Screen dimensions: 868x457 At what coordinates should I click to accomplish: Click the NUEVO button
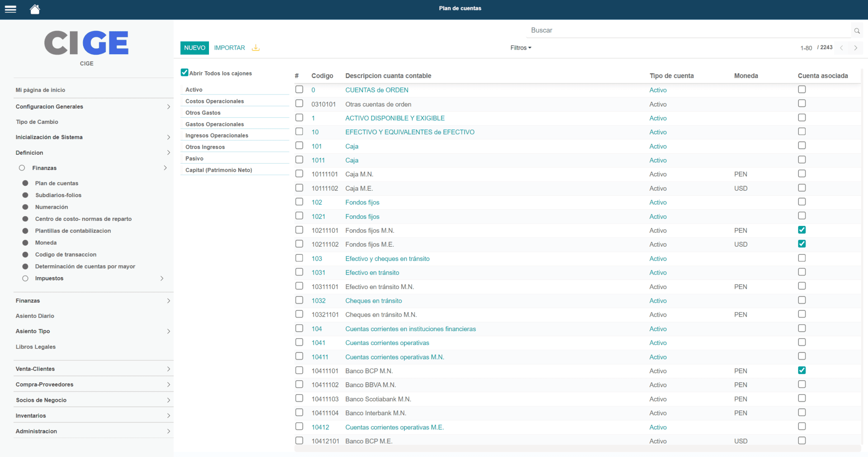point(195,48)
